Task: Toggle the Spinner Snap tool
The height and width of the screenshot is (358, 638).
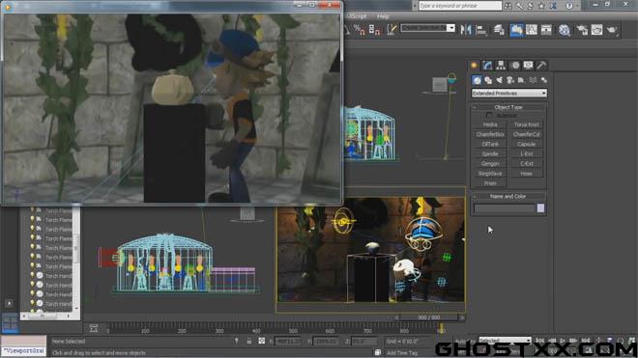Action: [374, 29]
